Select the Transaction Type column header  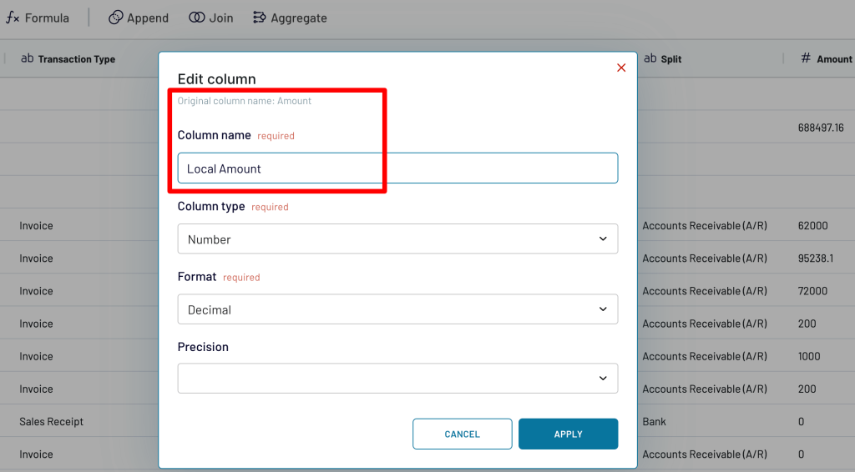[77, 59]
